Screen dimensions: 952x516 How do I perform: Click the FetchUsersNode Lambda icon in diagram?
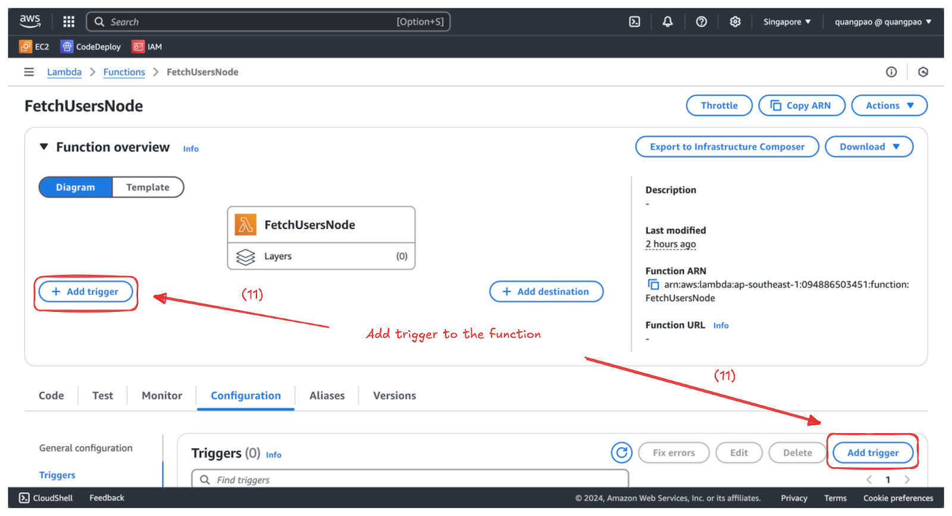[x=246, y=225]
